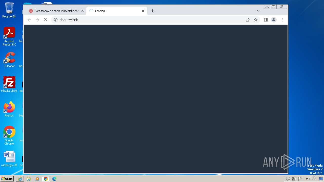Viewport: 324px width, 182px height.
Task: Open Chrome three-dot menu
Action: coord(282,20)
